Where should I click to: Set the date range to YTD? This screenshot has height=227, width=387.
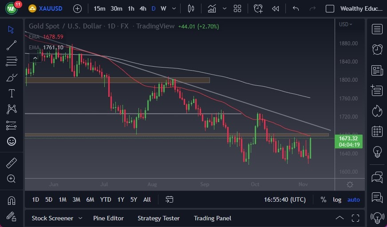[x=106, y=199]
